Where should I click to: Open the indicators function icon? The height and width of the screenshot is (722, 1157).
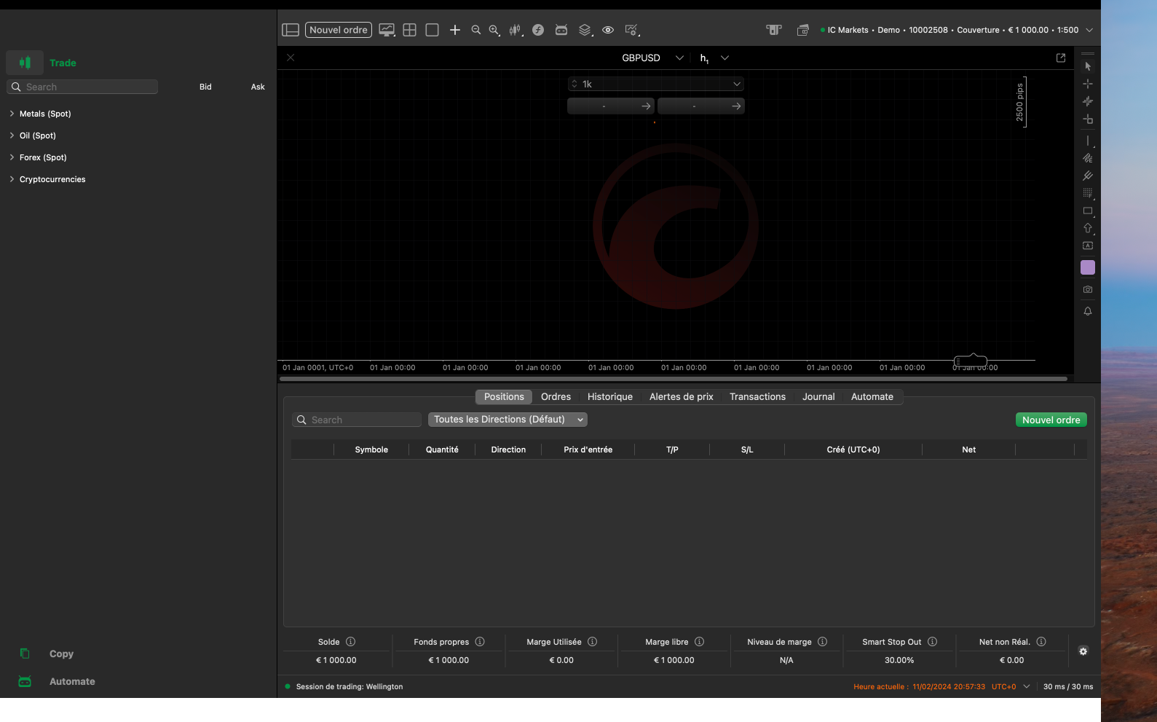(x=538, y=30)
